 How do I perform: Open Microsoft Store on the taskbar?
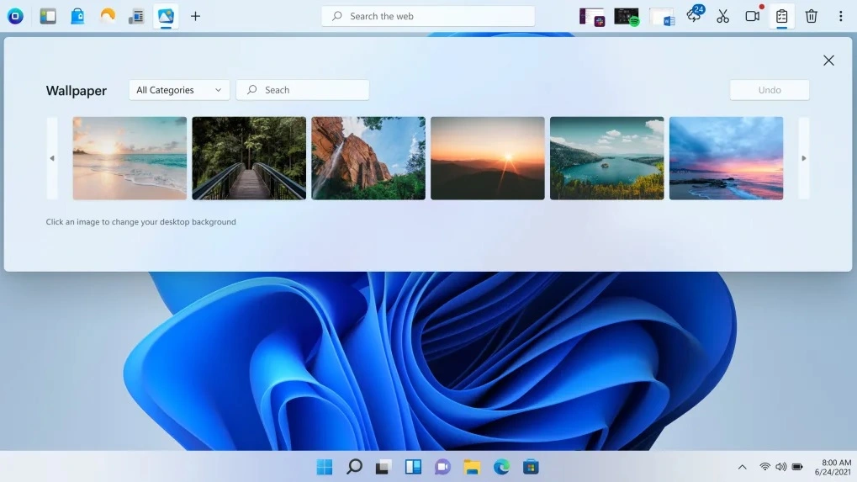click(x=531, y=467)
